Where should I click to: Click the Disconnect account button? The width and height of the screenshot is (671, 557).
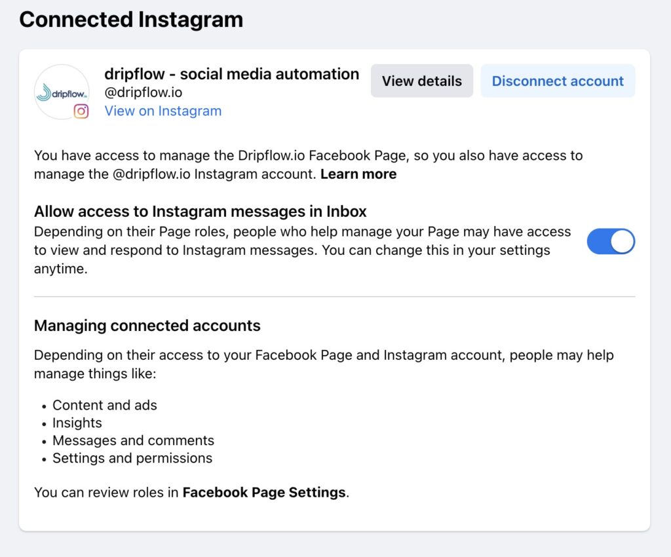558,81
